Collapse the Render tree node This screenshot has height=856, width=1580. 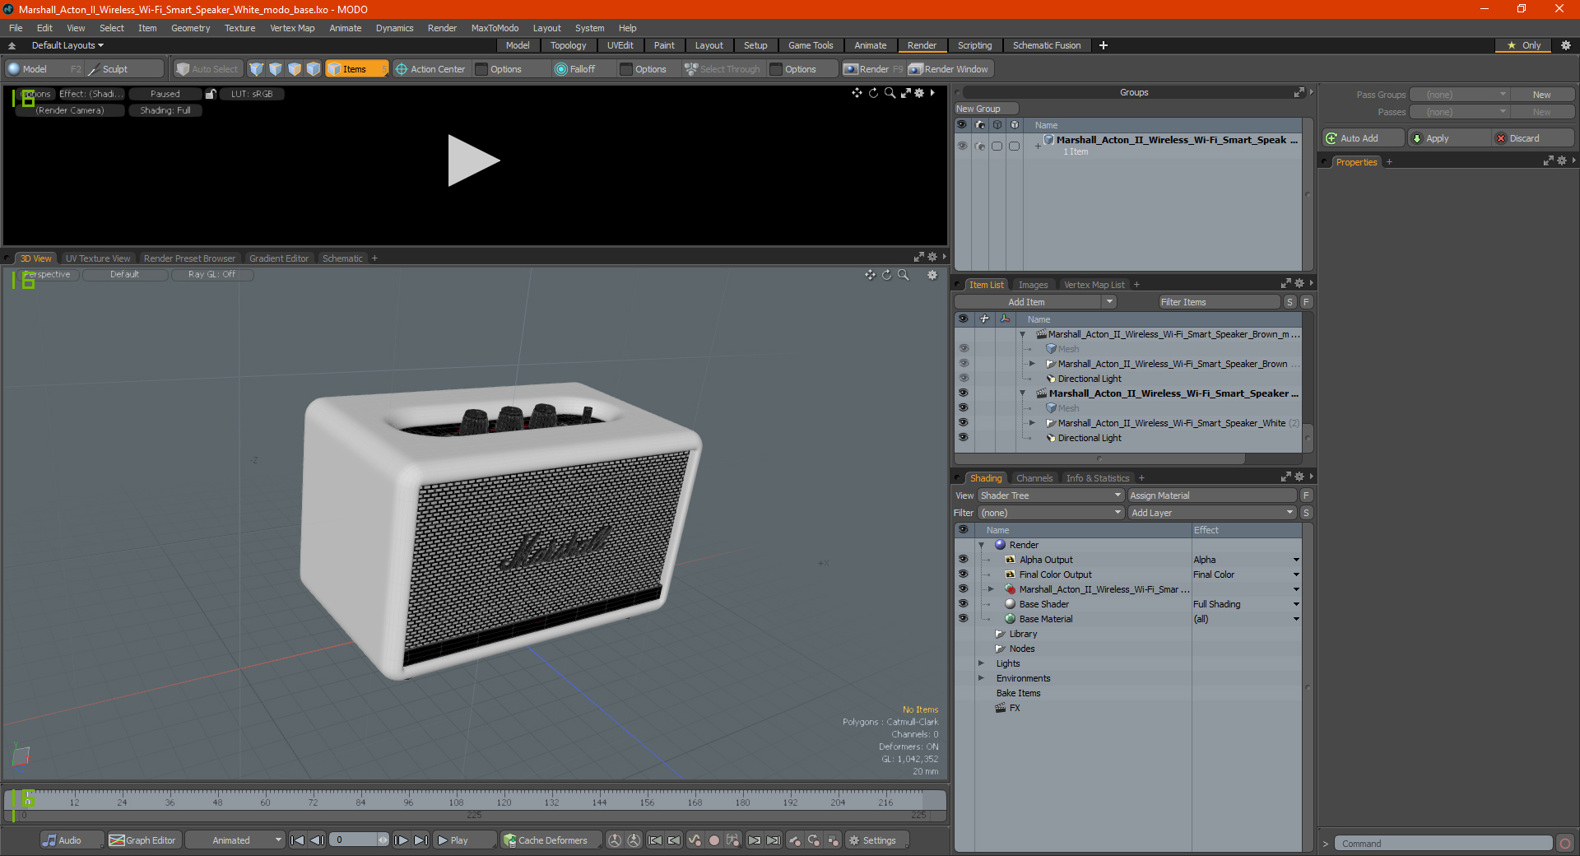tap(981, 545)
